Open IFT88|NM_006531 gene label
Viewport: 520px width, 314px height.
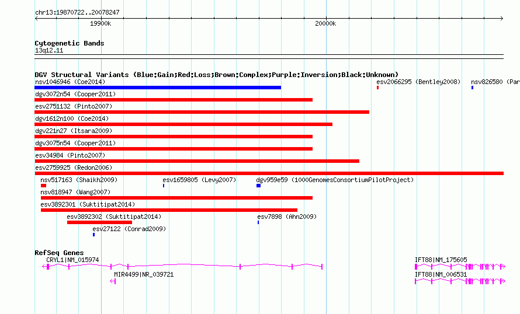pyautogui.click(x=441, y=274)
